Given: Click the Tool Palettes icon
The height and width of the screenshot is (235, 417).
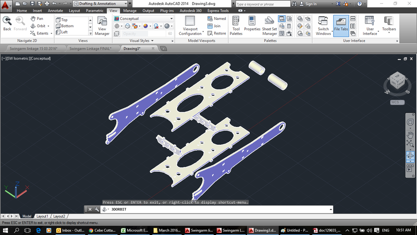Looking at the screenshot, I should tap(236, 25).
